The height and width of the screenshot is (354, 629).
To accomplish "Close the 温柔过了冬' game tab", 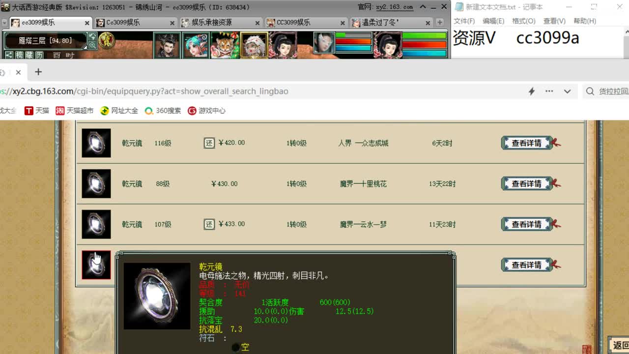I will click(x=428, y=23).
